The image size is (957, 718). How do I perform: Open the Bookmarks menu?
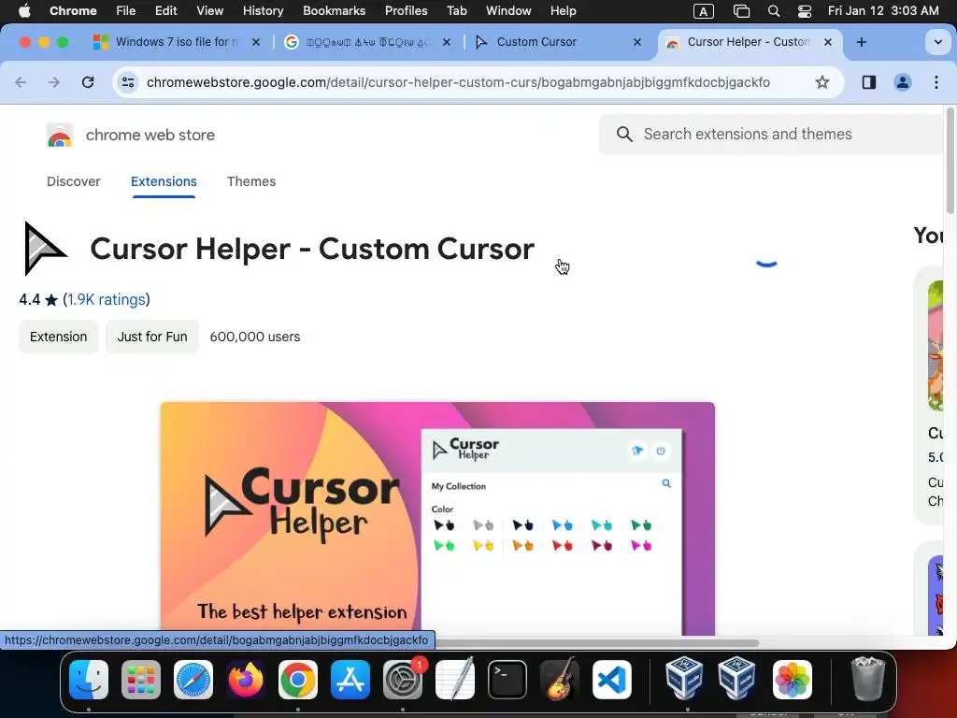click(334, 10)
